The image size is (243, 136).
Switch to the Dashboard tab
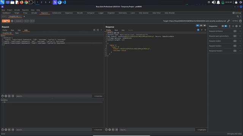(6, 13)
